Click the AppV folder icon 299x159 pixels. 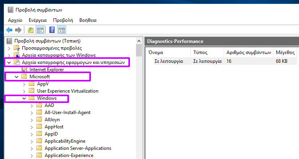point(31,84)
